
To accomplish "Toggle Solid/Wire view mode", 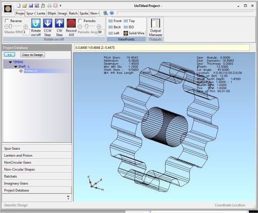I will pos(134,33).
